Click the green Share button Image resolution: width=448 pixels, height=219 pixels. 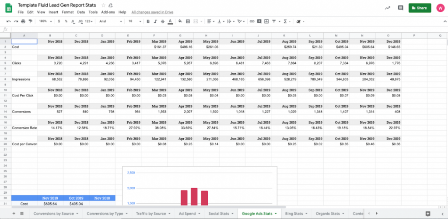[x=420, y=8]
